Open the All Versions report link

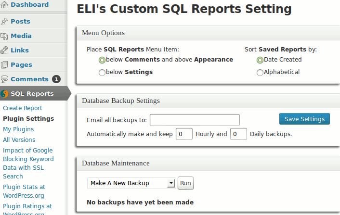coord(19,140)
